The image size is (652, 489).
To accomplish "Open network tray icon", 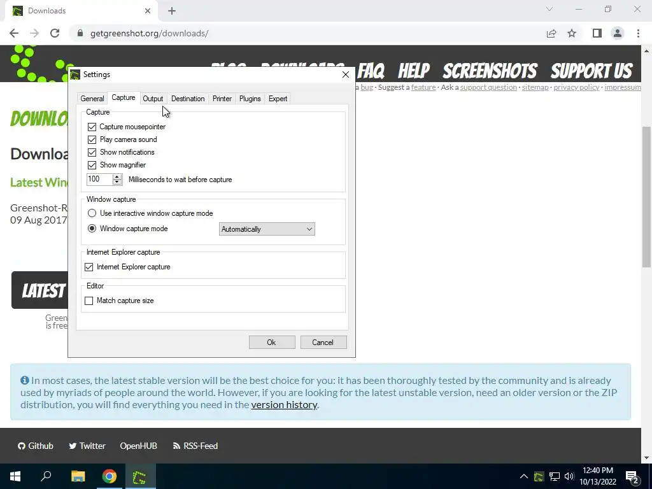I will (555, 476).
